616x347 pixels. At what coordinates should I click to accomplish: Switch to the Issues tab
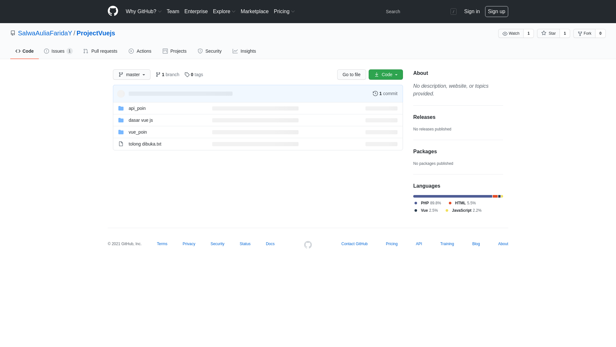click(x=58, y=51)
